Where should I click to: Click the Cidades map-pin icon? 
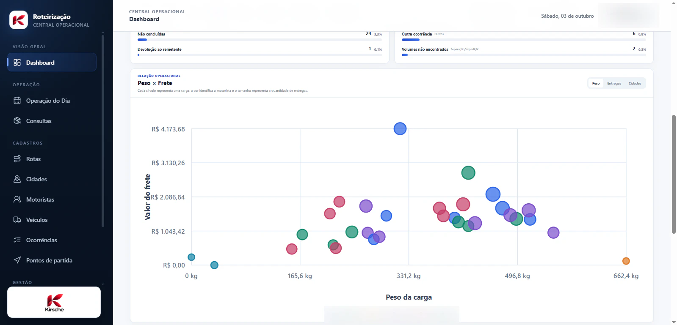pyautogui.click(x=17, y=179)
